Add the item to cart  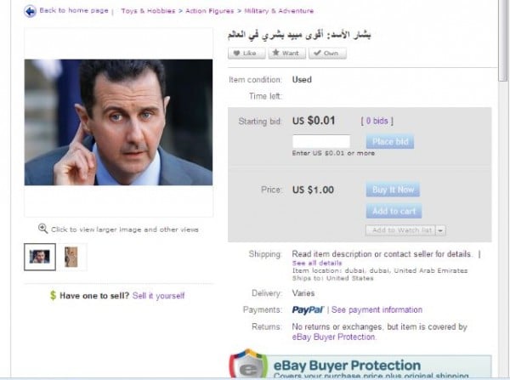(x=394, y=211)
